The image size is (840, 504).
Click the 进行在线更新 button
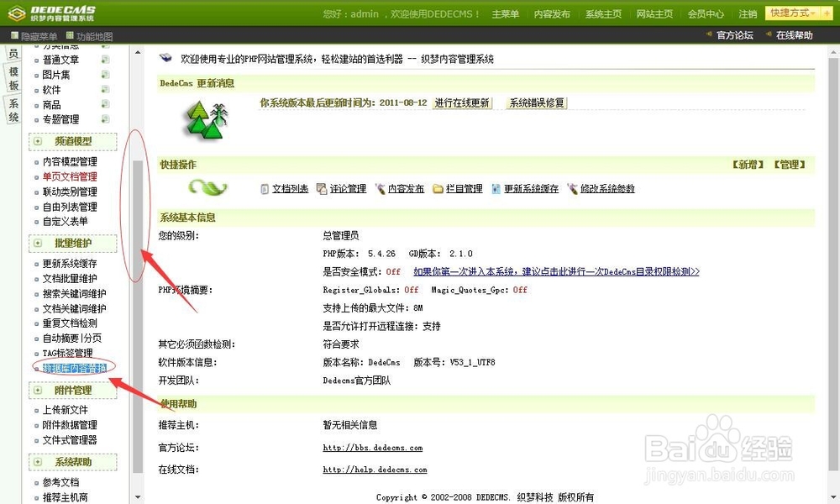coord(462,102)
